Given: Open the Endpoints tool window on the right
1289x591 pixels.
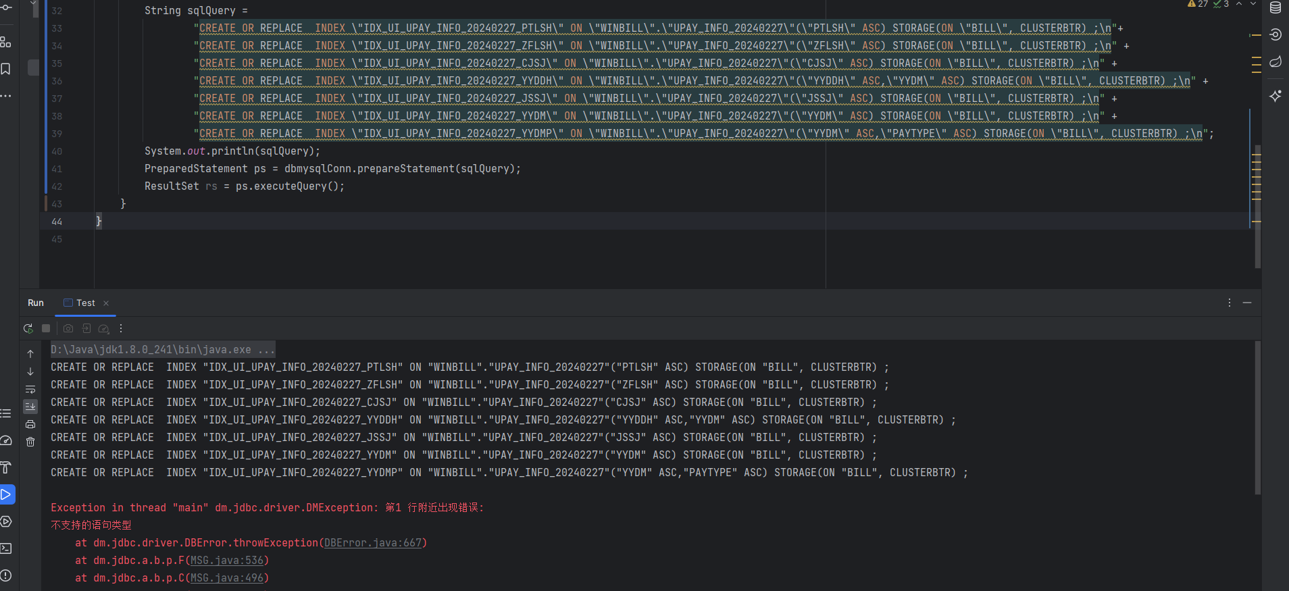Looking at the screenshot, I should [1275, 34].
